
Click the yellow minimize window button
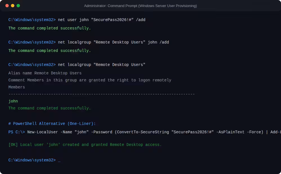(x=13, y=6)
